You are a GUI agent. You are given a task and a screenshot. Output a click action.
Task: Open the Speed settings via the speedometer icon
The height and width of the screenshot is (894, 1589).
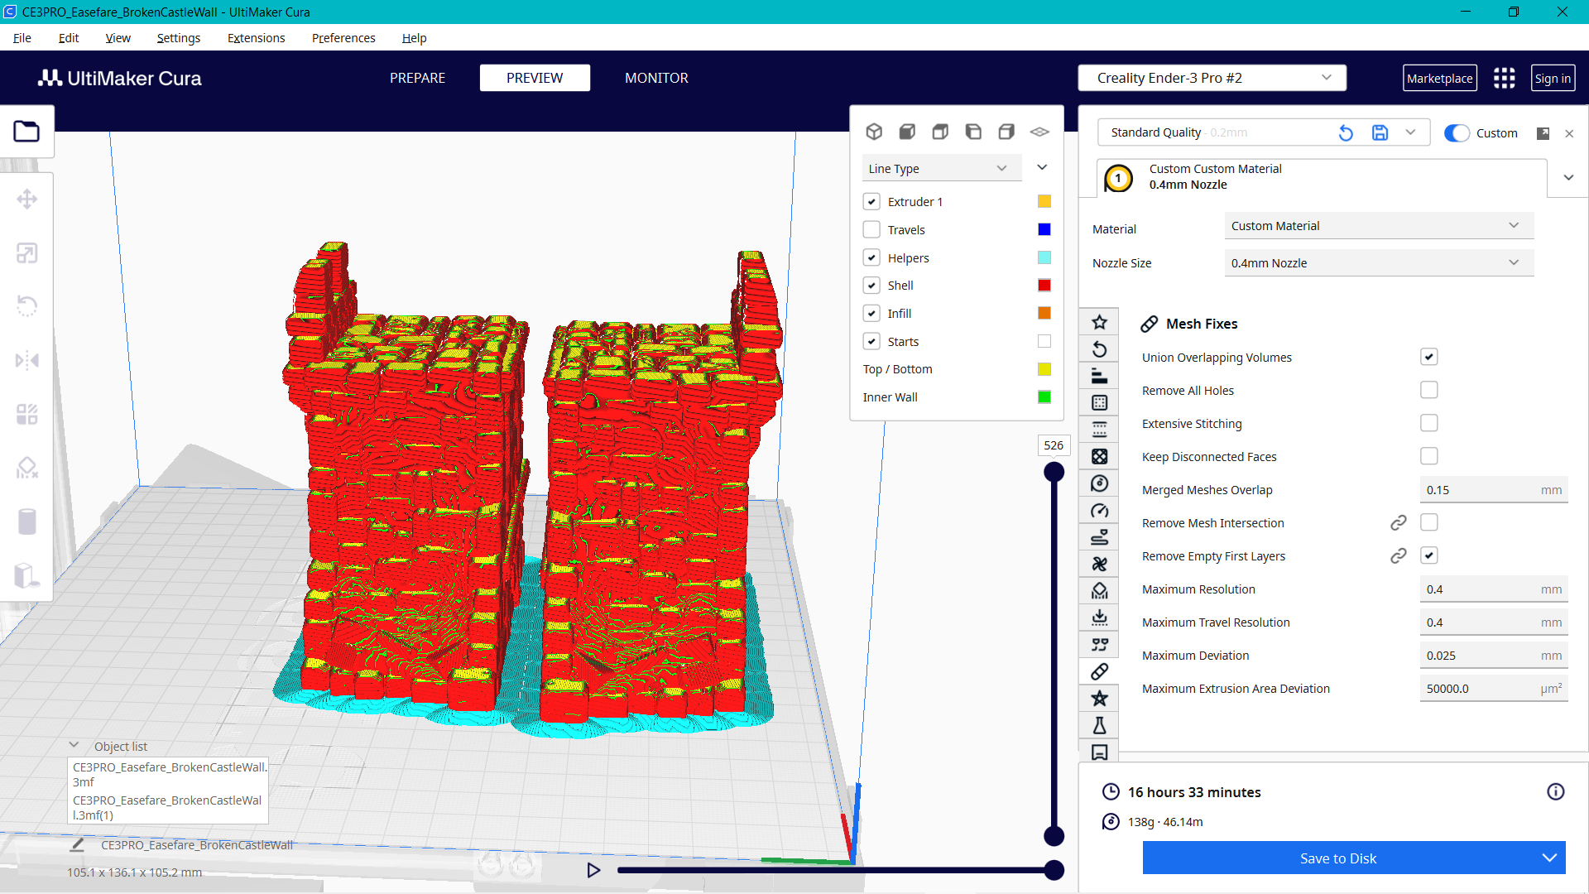[1099, 510]
